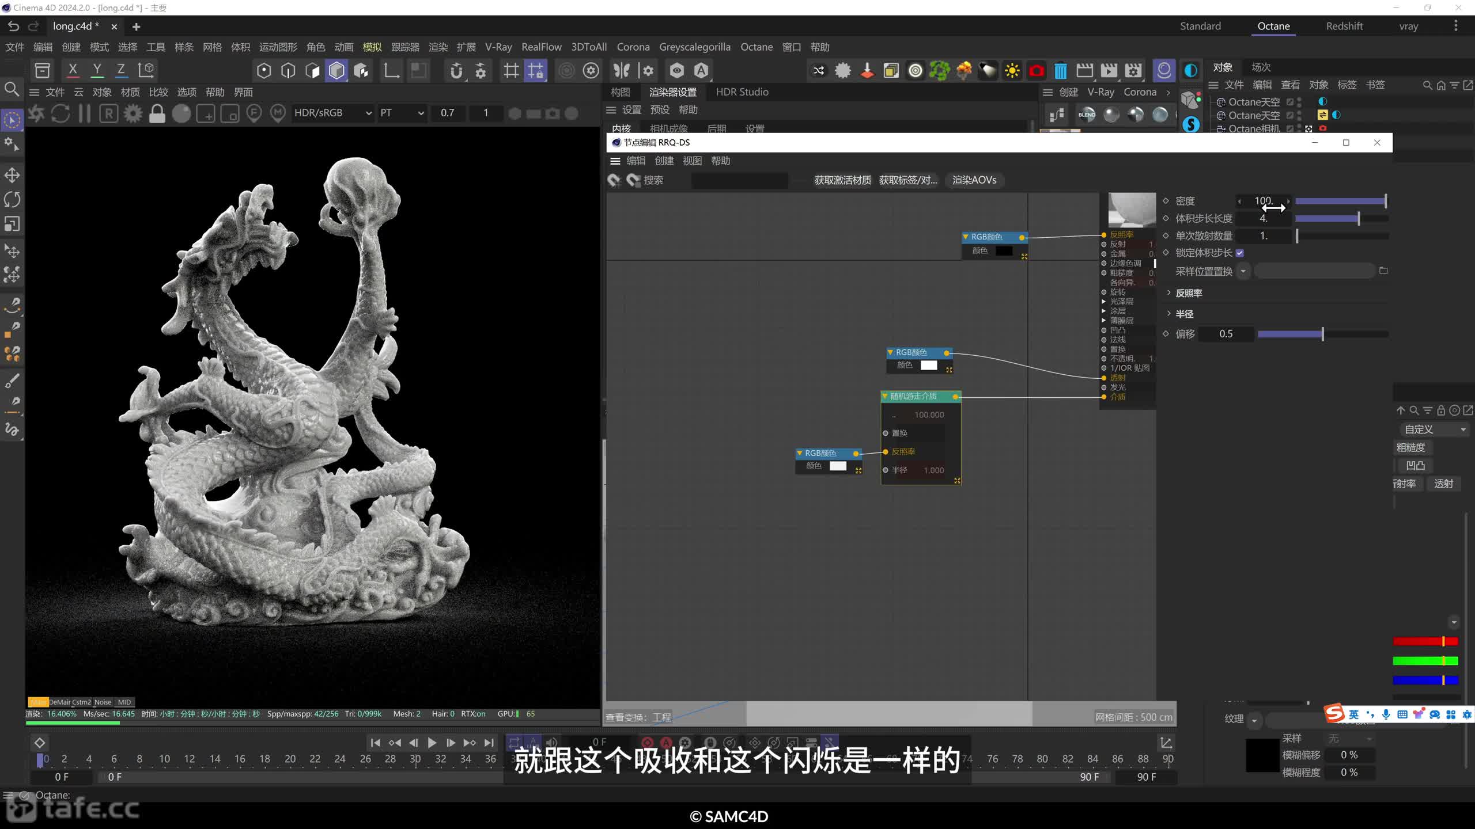Click 渲染AOVs button in node editor
Viewport: 1475px width, 829px height.
tap(974, 180)
